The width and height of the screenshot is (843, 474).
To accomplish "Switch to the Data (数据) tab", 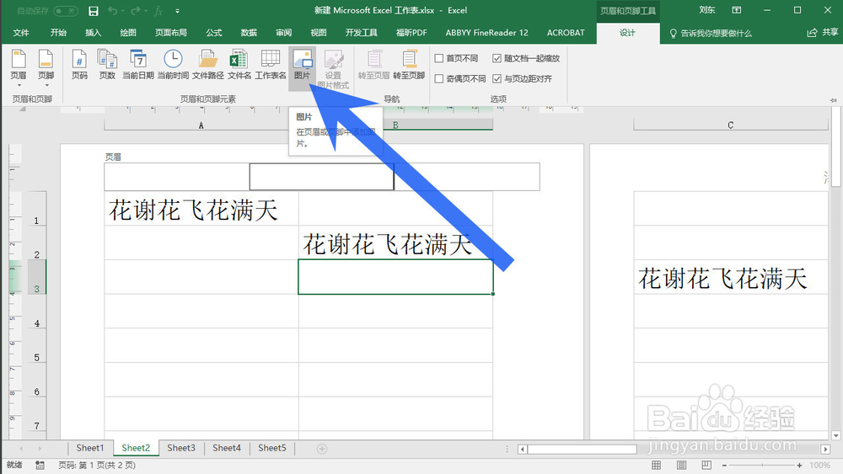I will (x=249, y=33).
